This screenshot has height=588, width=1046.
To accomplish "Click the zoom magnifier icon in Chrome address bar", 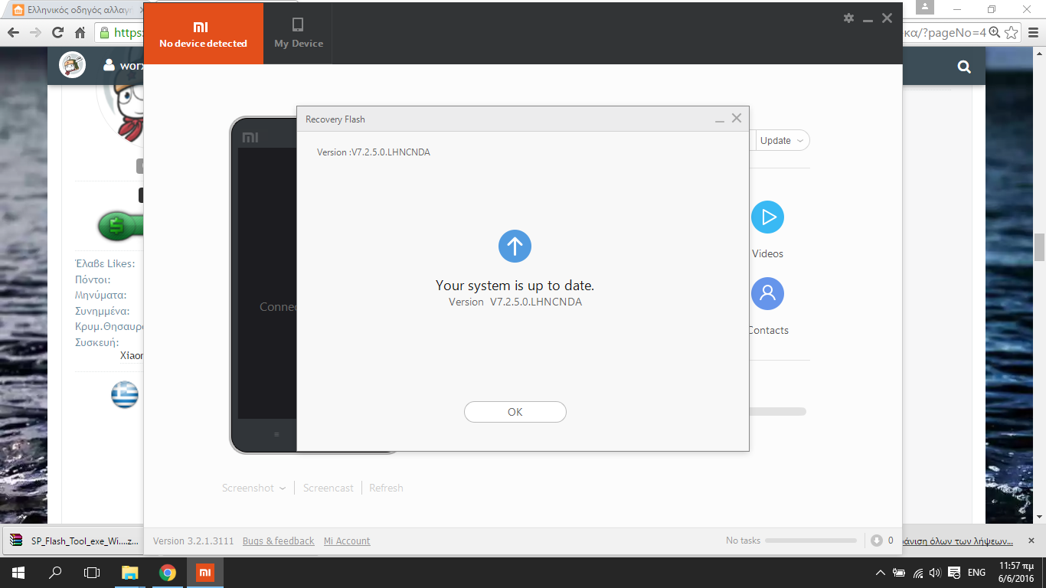I will coord(995,32).
